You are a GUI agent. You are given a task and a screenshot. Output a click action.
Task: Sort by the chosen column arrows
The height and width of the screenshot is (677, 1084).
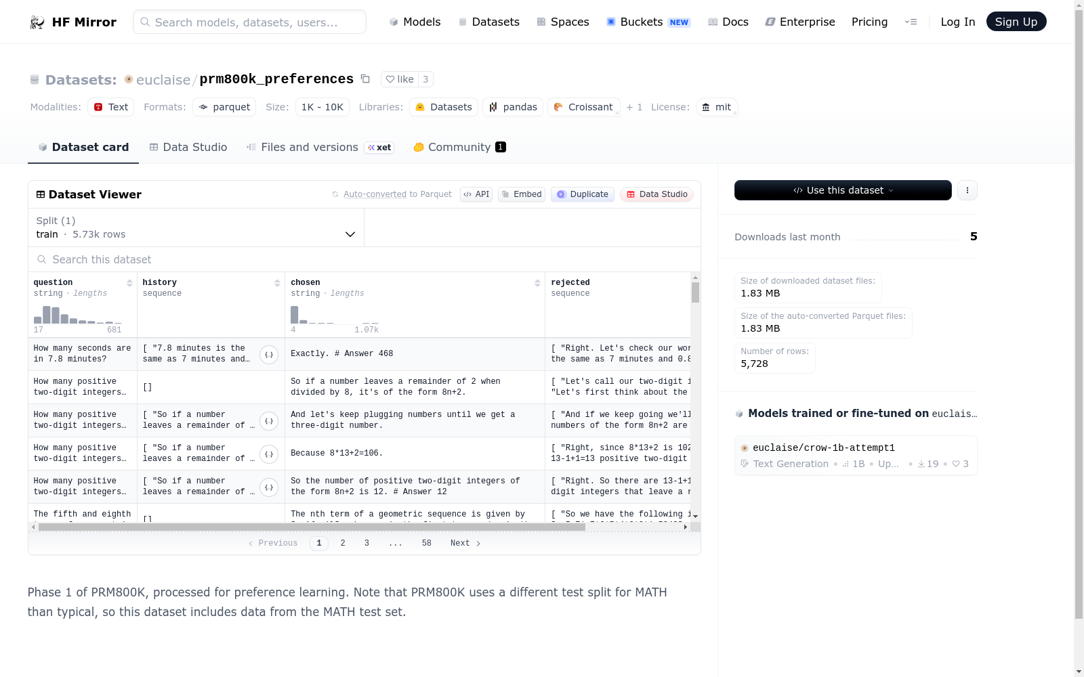coord(537,283)
